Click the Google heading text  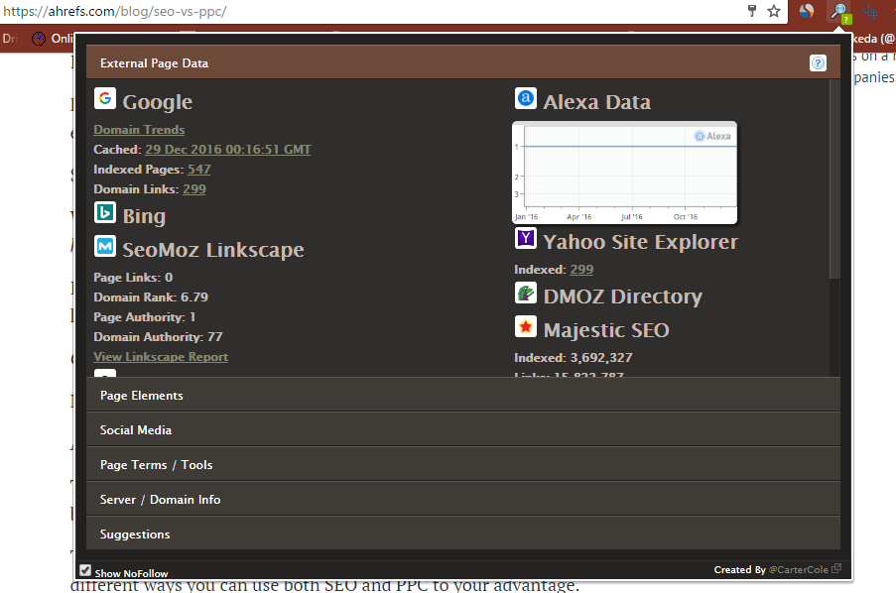(157, 102)
